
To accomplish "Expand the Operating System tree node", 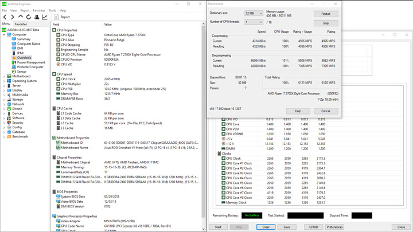I will [x=4, y=81].
